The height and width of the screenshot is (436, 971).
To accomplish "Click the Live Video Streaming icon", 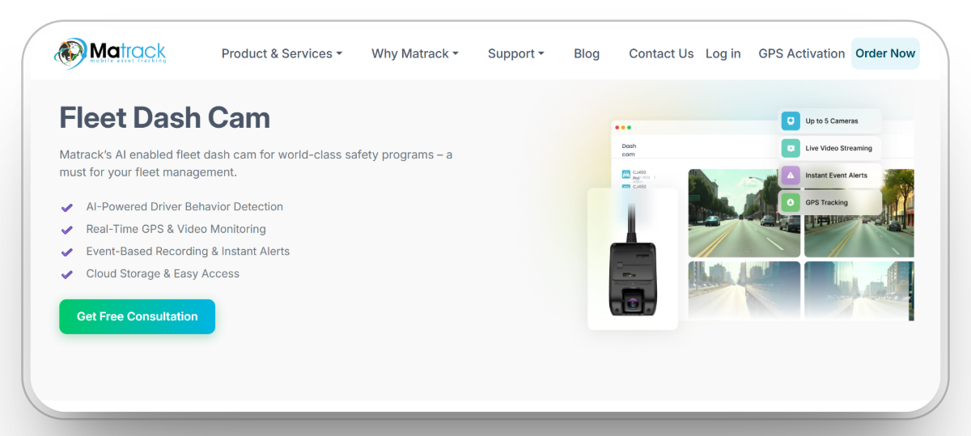I will pos(791,148).
